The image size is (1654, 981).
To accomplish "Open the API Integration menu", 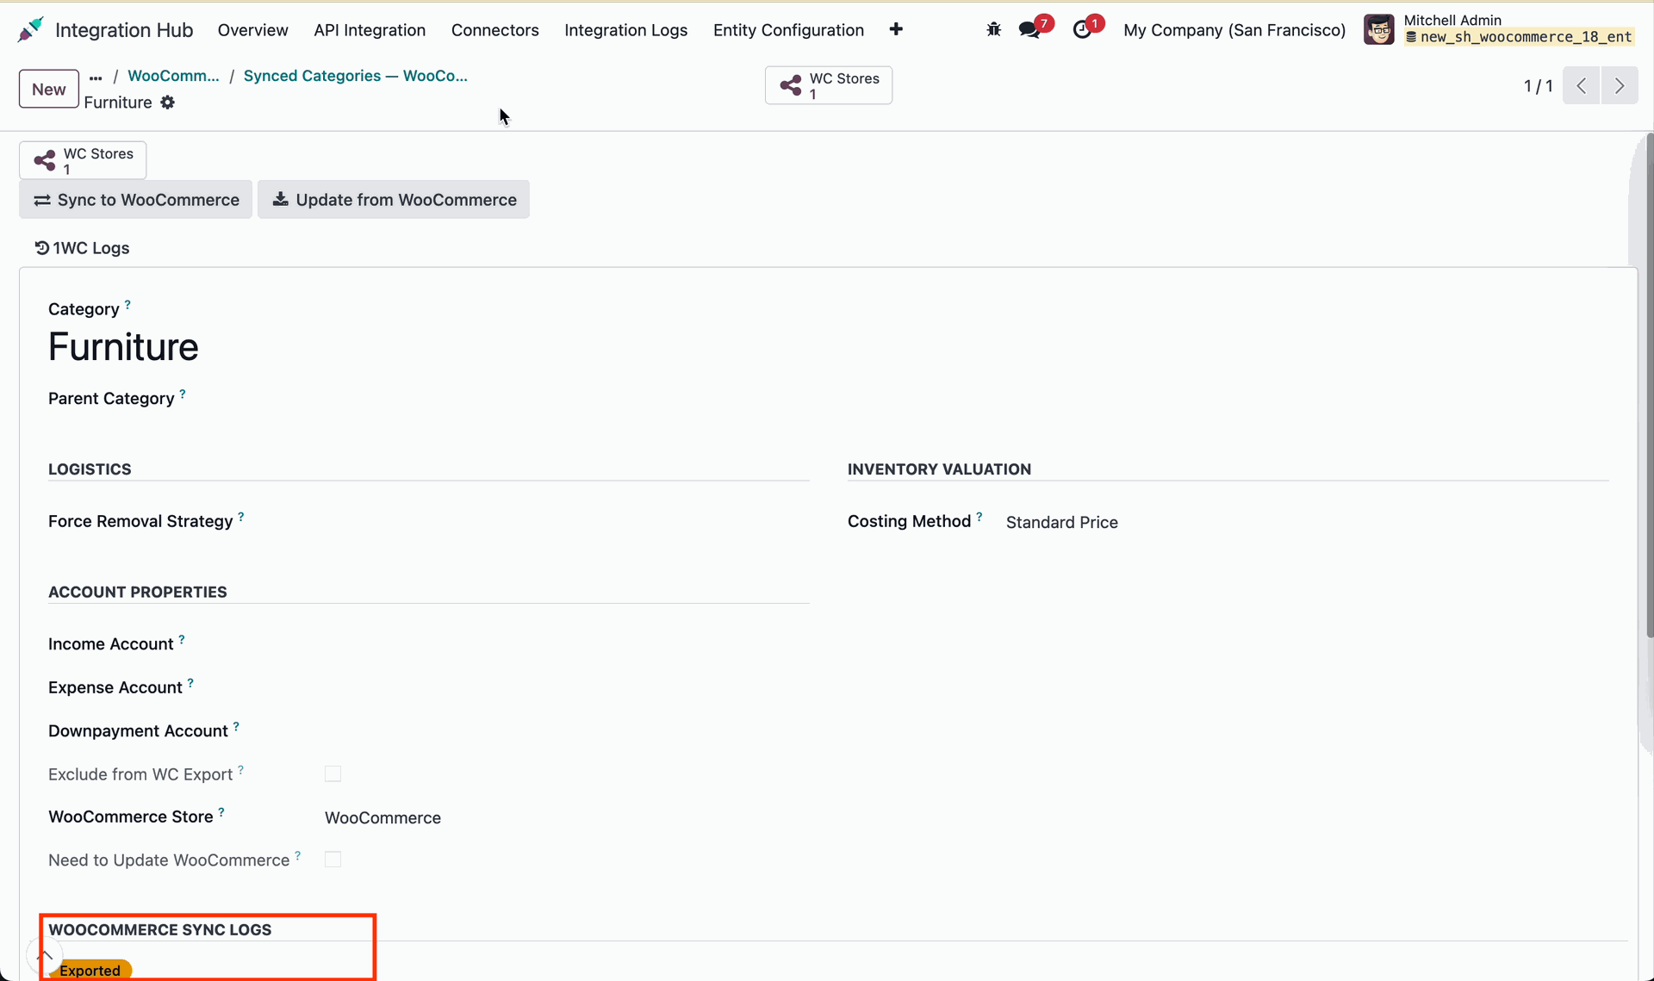I will tap(370, 30).
